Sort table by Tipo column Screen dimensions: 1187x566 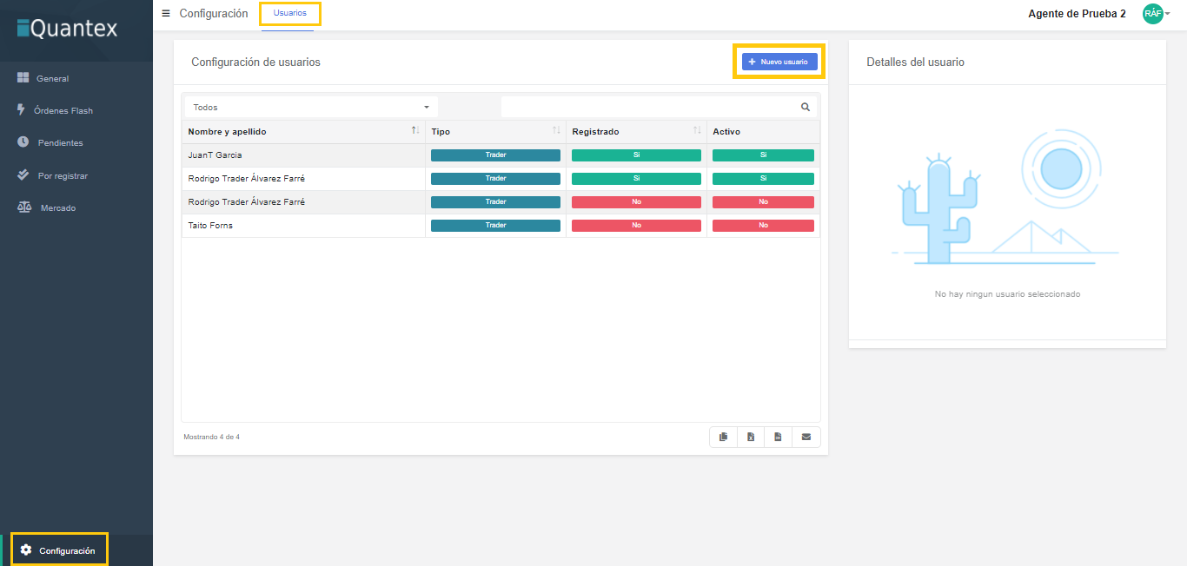[556, 131]
